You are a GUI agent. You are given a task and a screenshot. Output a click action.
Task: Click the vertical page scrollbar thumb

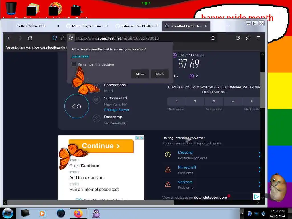pos(263,90)
